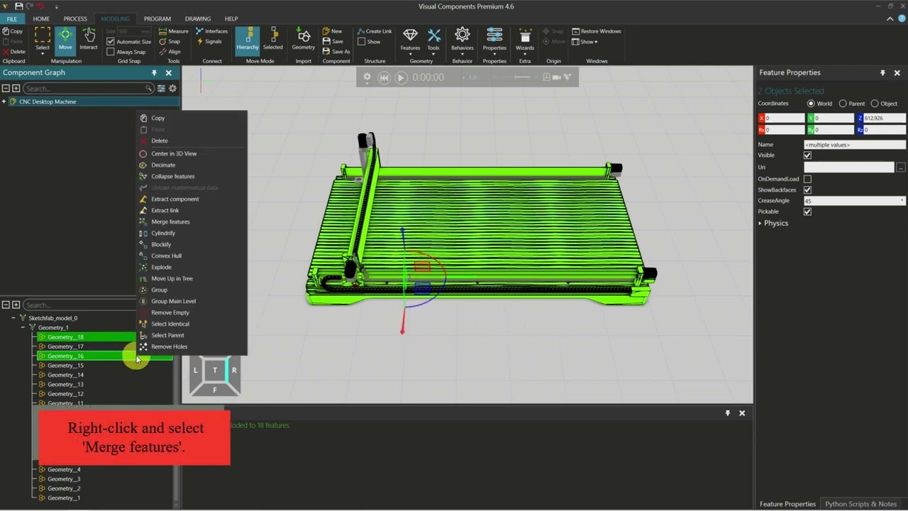Select Geometry_14 in the feature tree
908x511 pixels.
[x=65, y=375]
